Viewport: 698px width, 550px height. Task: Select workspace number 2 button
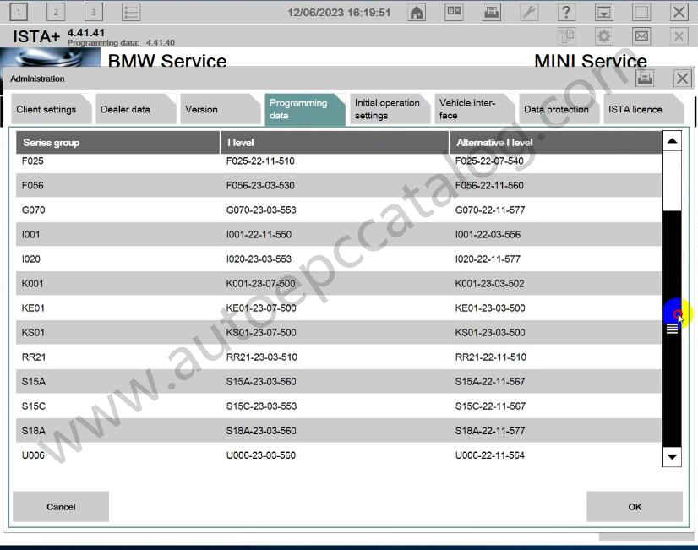coord(56,12)
